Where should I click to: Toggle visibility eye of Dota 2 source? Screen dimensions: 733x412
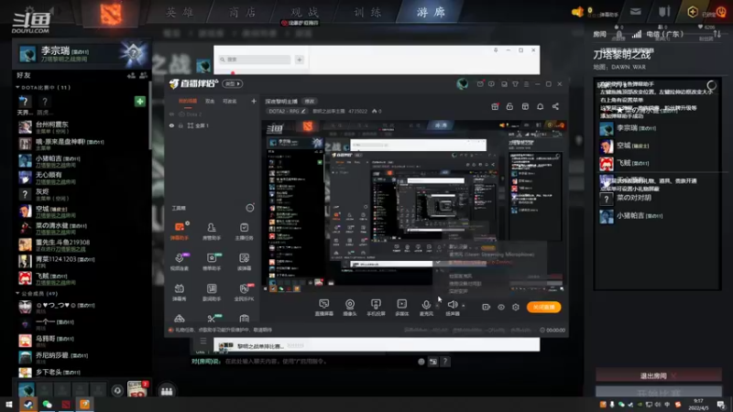171,114
